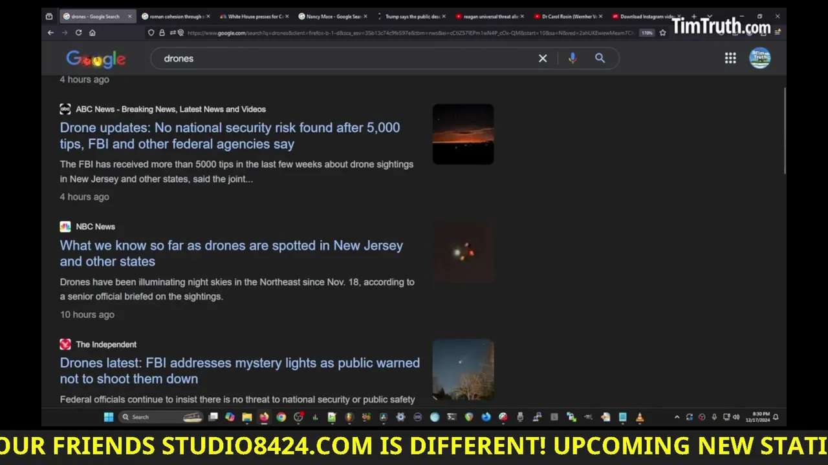The width and height of the screenshot is (828, 465).
Task: Open Task View in the taskbar
Action: [x=213, y=417]
